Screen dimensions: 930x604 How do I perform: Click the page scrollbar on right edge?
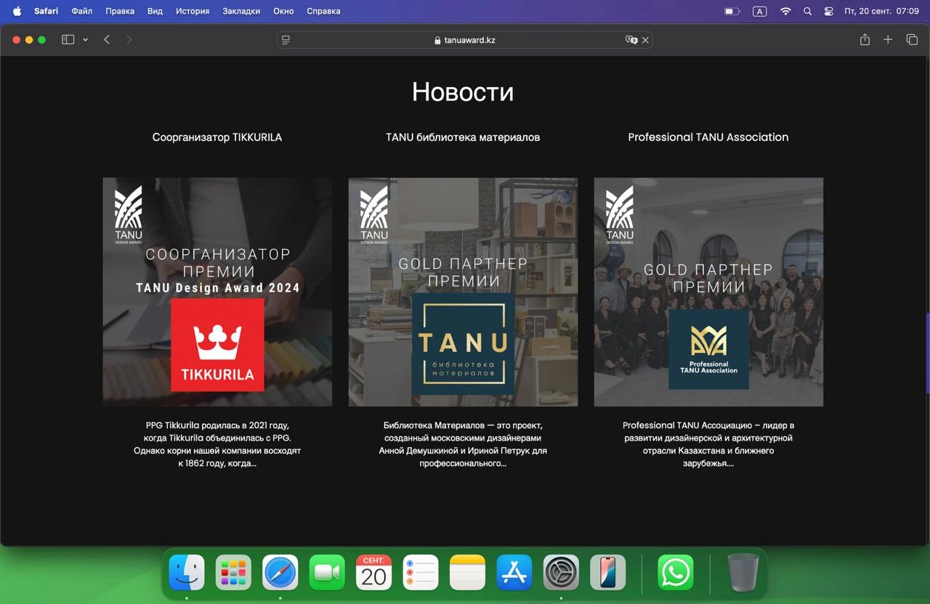pyautogui.click(x=926, y=354)
